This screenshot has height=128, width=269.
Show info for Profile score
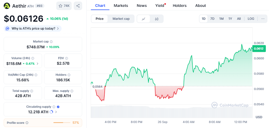pyautogui.click(x=27, y=123)
